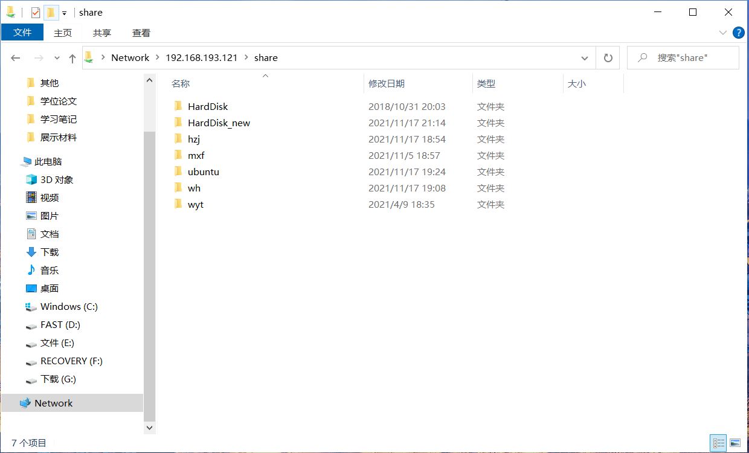This screenshot has height=453, width=749.
Task: Open the chevron after Network in address bar
Action: tap(157, 57)
